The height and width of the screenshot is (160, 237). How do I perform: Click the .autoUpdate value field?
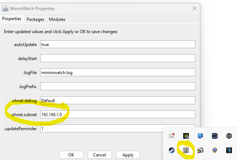[117, 44]
